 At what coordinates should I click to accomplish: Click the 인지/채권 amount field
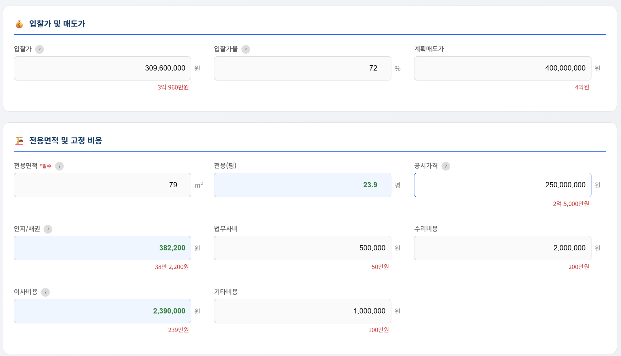tap(102, 248)
